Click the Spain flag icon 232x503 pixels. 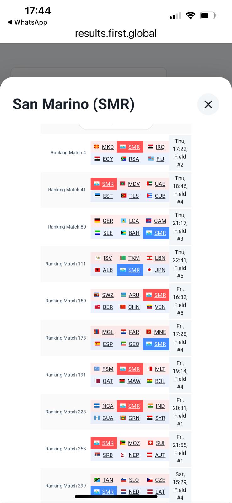(x=97, y=344)
